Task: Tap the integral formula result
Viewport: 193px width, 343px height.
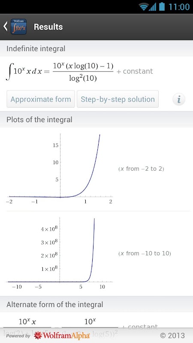Action: tap(79, 72)
